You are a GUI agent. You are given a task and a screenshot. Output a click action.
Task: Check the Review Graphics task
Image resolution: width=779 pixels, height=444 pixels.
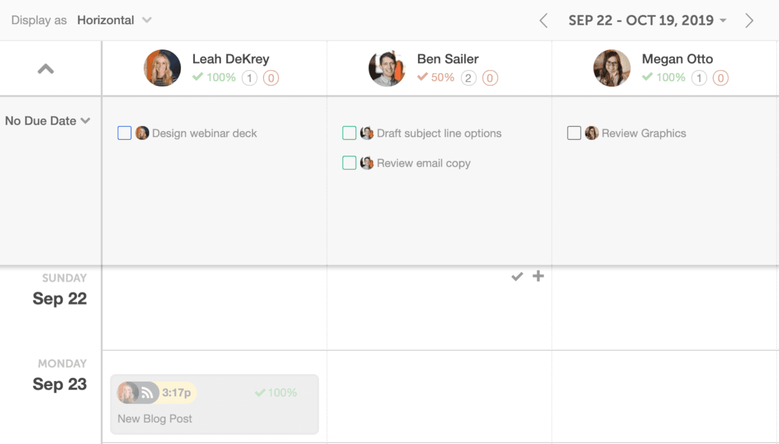pyautogui.click(x=574, y=133)
